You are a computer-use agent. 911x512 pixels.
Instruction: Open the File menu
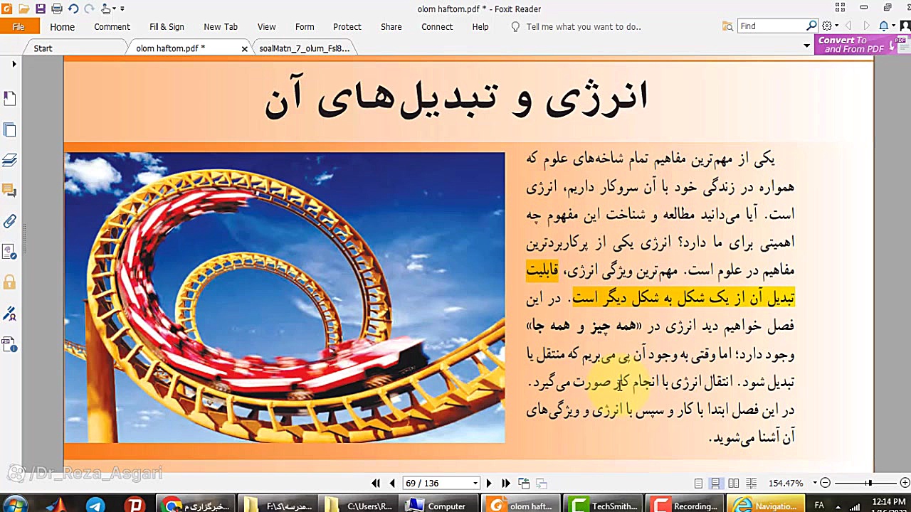pos(19,26)
